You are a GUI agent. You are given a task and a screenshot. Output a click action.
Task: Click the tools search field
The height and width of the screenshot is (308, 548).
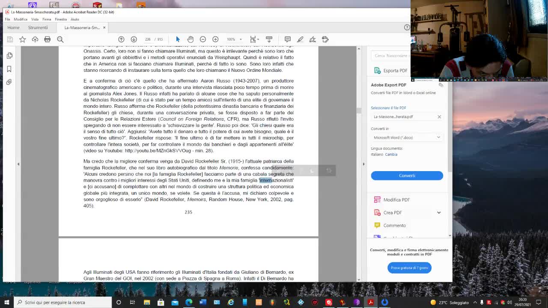coord(390,56)
